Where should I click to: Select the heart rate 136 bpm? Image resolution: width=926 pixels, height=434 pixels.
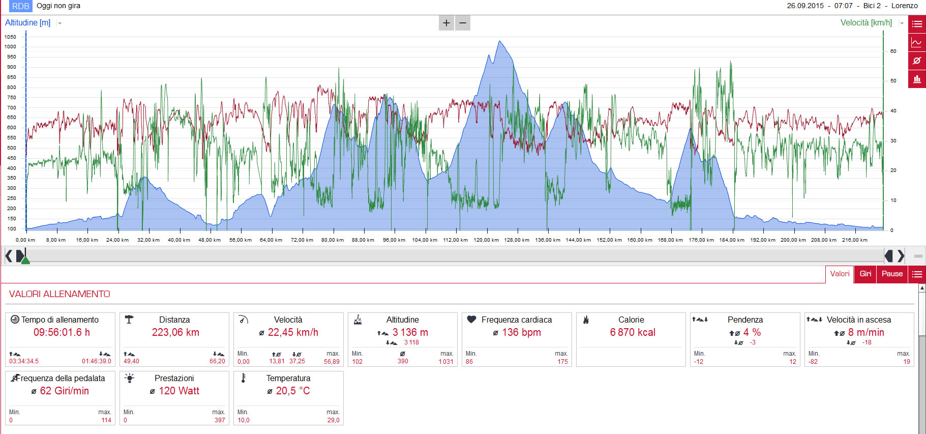pyautogui.click(x=521, y=332)
